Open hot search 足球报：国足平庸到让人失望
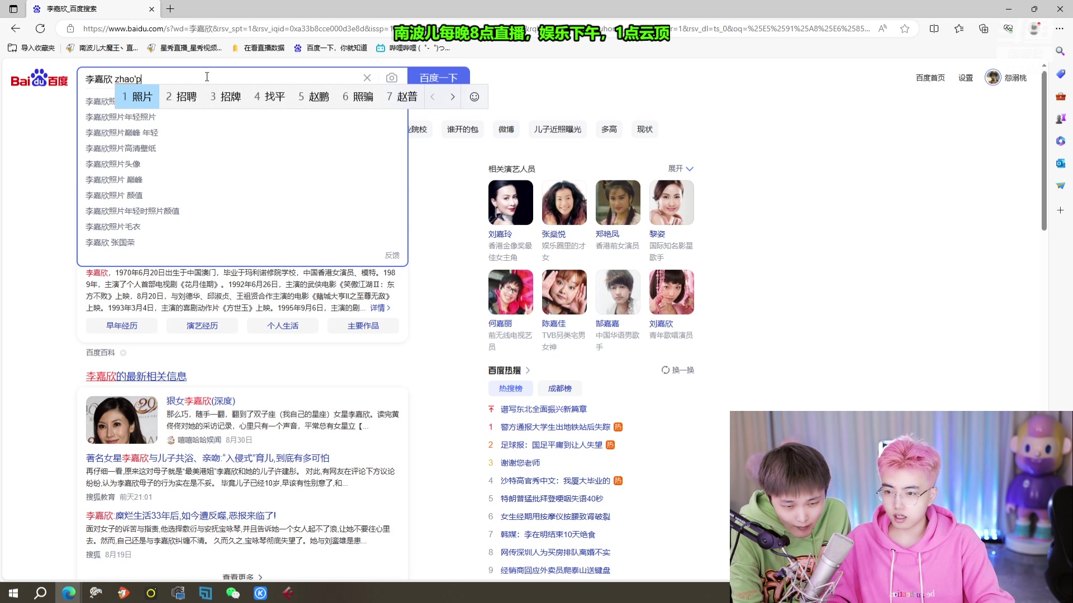The width and height of the screenshot is (1073, 603). pos(552,445)
